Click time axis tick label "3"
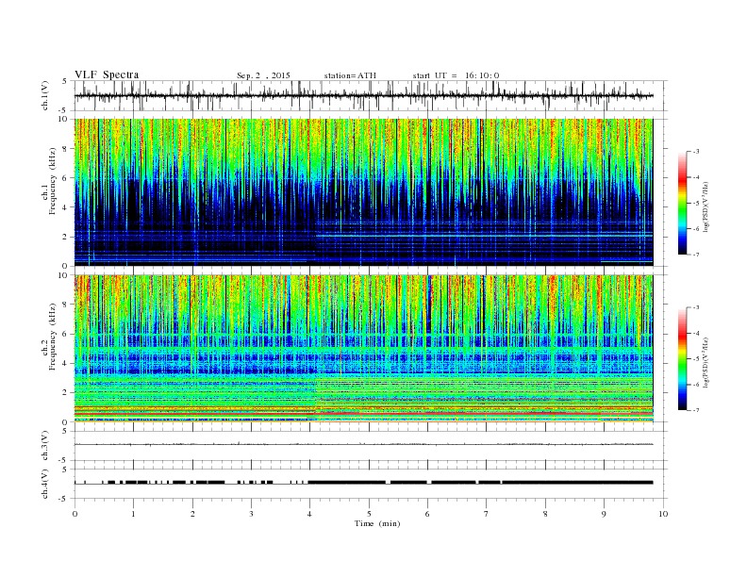 pyautogui.click(x=251, y=514)
